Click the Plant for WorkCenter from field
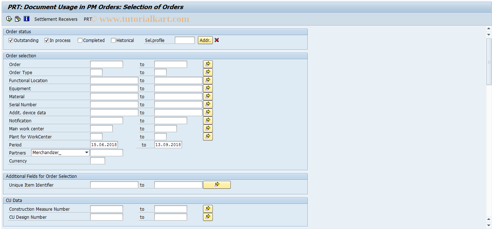This screenshot has width=492, height=229. (96, 137)
